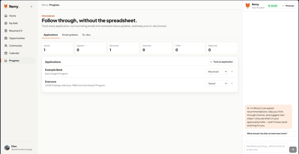Click the Remy fox avatar in chat panel

[x=247, y=6]
